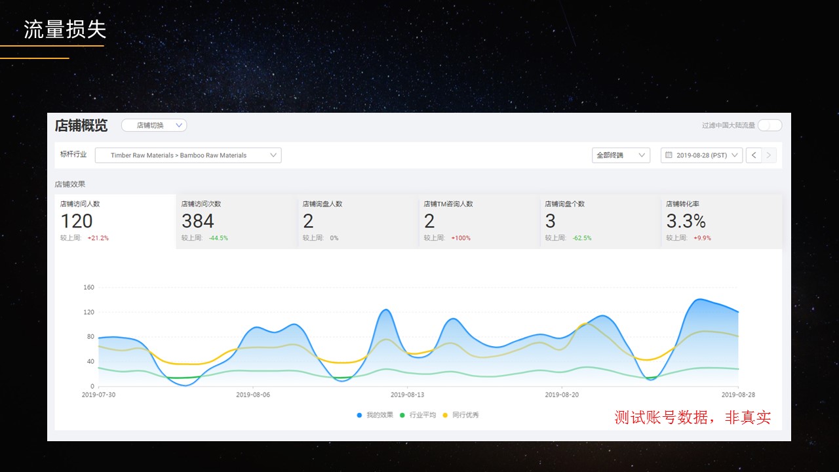This screenshot has height=472, width=839.
Task: Select the 店铺转化率 metric tab
Action: click(722, 222)
